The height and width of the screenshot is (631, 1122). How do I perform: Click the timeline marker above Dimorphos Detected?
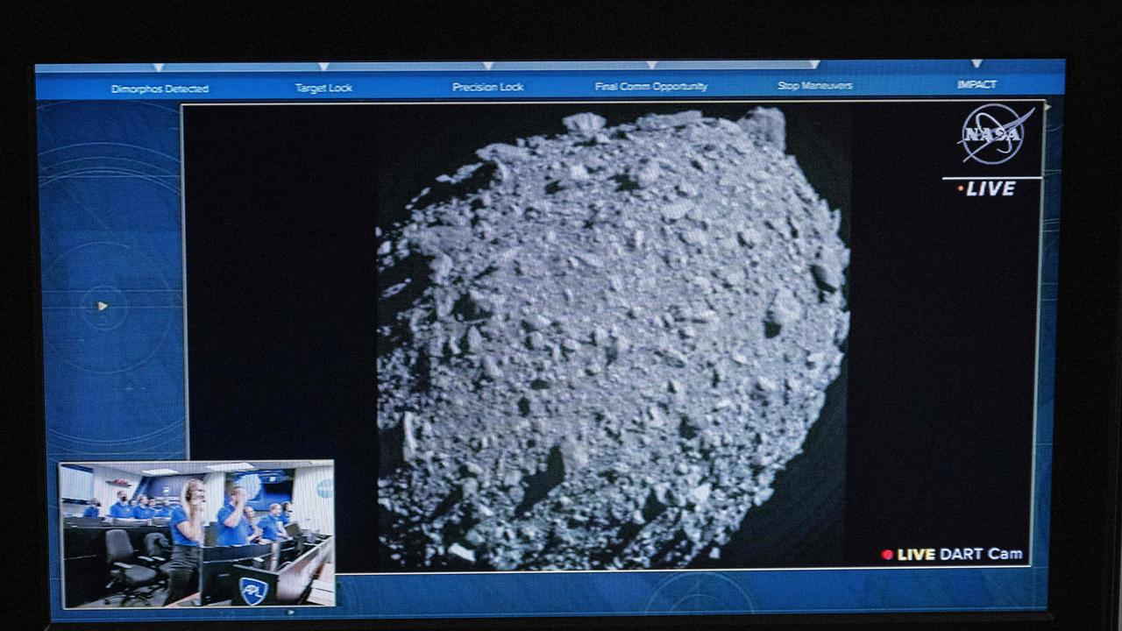coord(159,67)
